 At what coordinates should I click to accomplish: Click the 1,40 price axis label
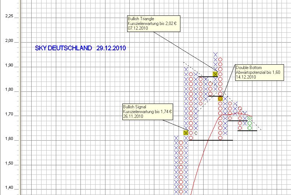coord(9,188)
